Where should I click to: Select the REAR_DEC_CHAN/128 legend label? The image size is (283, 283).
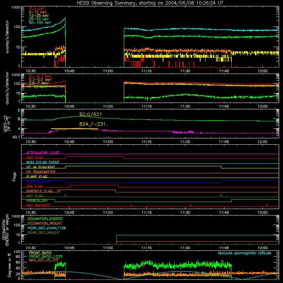[x=47, y=228]
